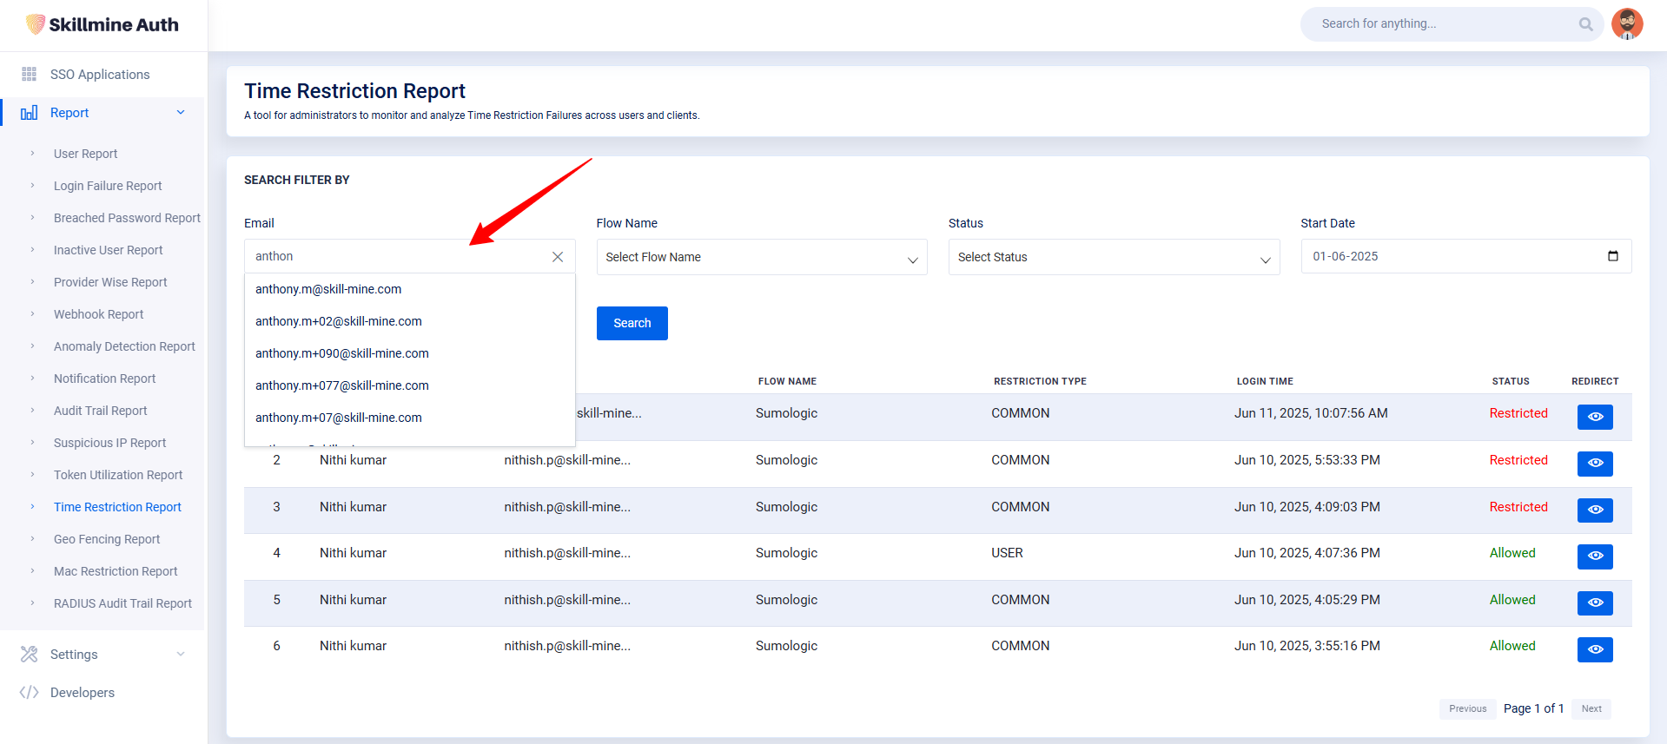Select anthony.m+090@skill-mine.com suggestion
The height and width of the screenshot is (744, 1667).
(x=342, y=353)
